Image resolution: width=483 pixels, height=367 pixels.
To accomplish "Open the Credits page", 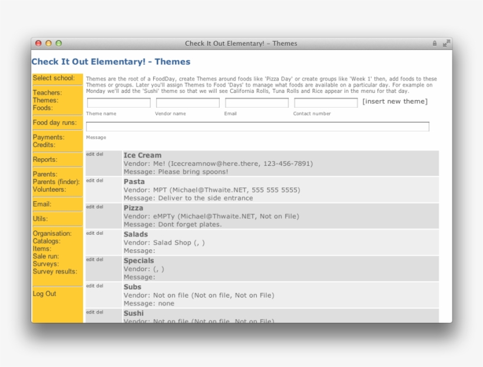I will (44, 144).
